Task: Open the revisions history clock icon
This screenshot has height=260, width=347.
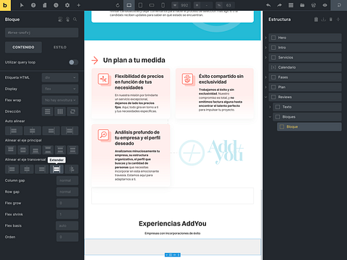Action: [56, 5]
